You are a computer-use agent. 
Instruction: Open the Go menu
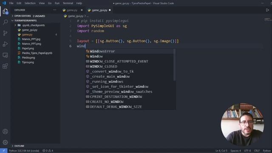point(50,3)
